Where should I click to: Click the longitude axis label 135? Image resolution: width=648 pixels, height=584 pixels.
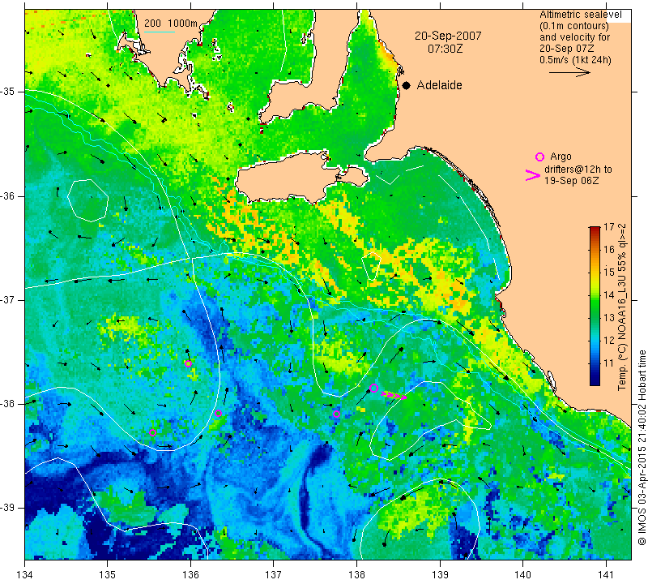coord(108,575)
